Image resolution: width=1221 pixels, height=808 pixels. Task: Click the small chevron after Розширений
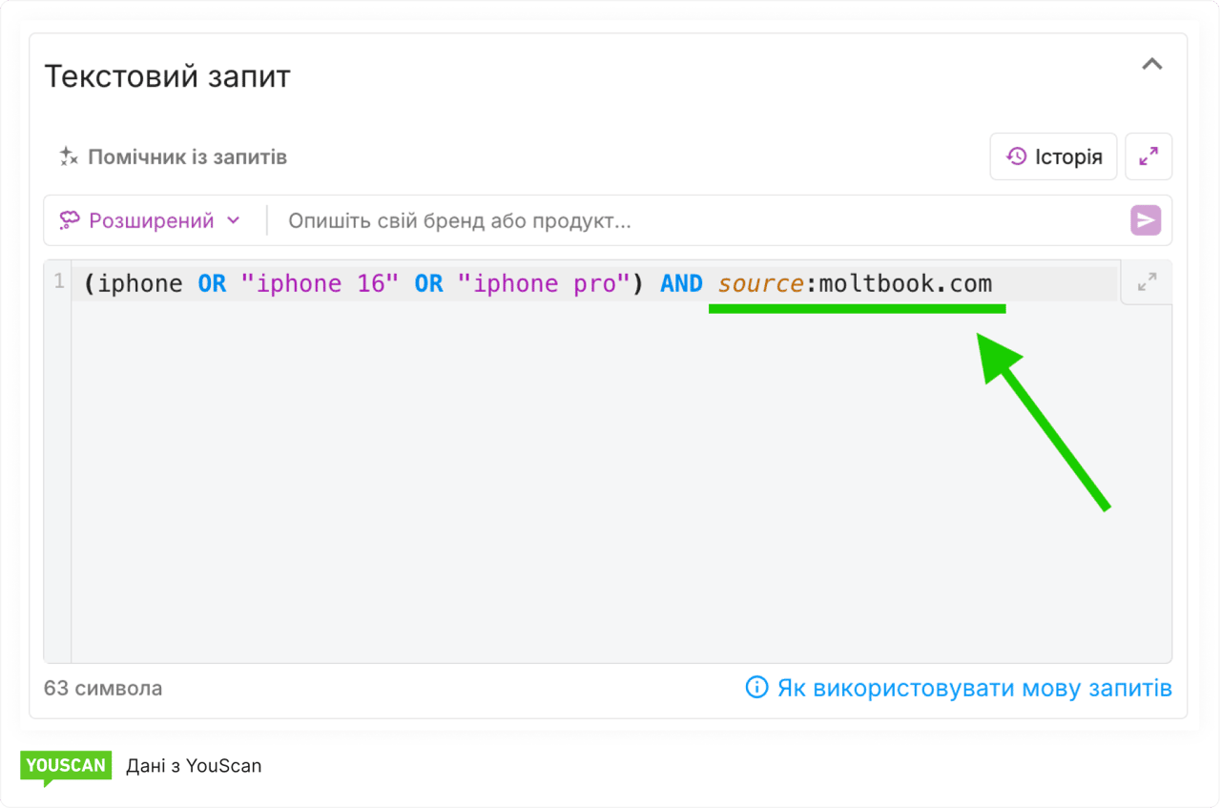[x=233, y=221]
